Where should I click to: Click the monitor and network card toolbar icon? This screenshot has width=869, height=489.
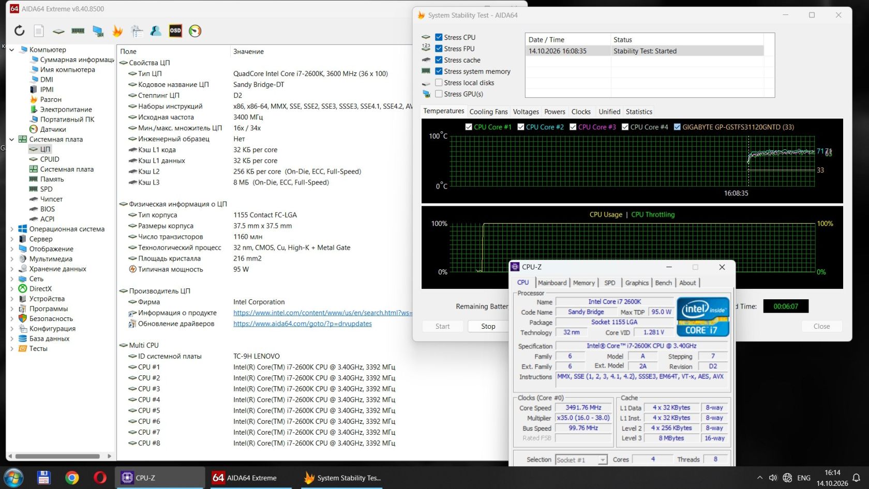coord(98,32)
